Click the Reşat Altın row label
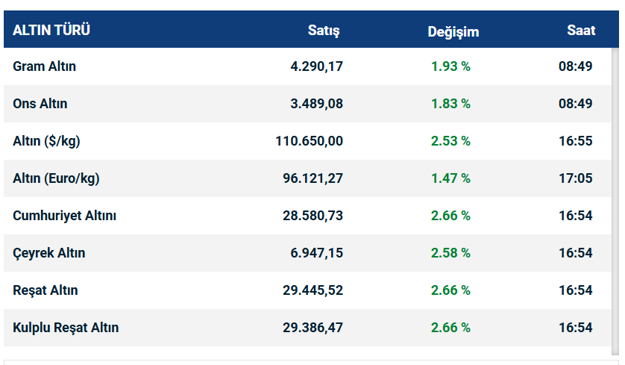This screenshot has width=625, height=365. 45,290
